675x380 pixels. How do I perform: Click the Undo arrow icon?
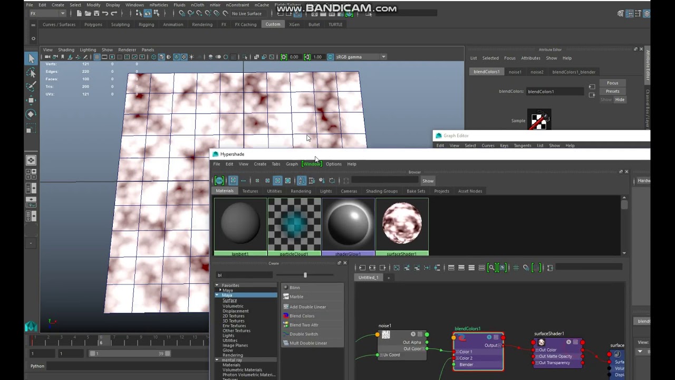coord(105,13)
